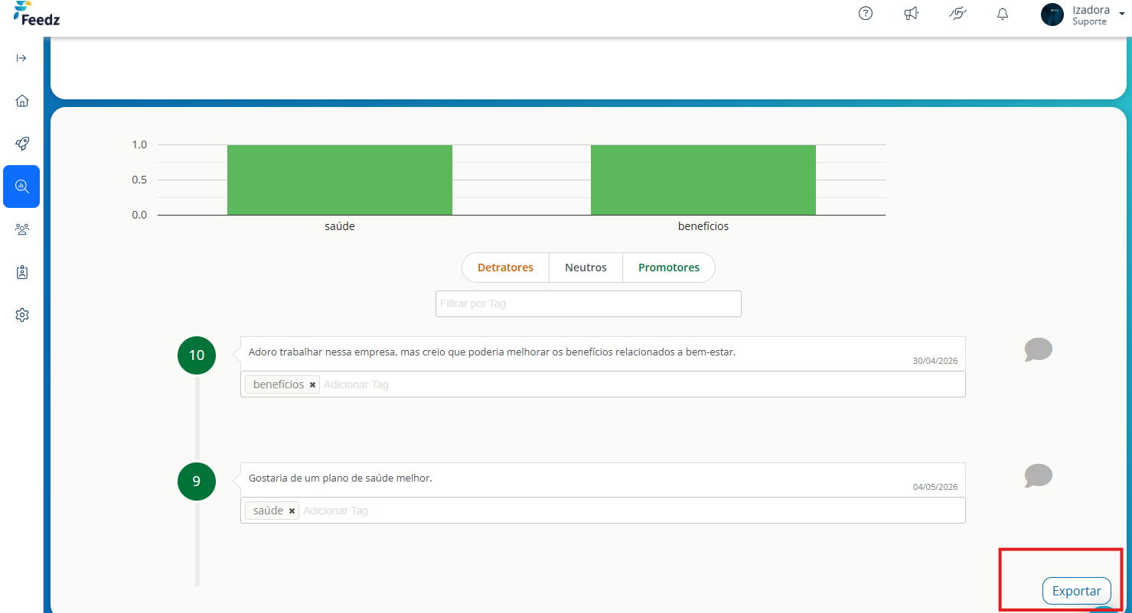Focus the Filtrar por Tag field
Viewport: 1132px width, 613px height.
click(589, 303)
